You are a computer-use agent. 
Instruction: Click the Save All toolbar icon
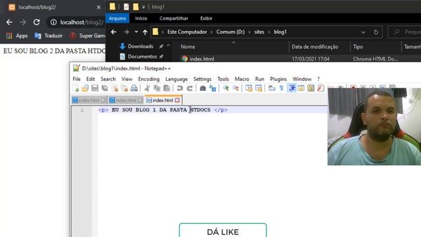[105, 88]
